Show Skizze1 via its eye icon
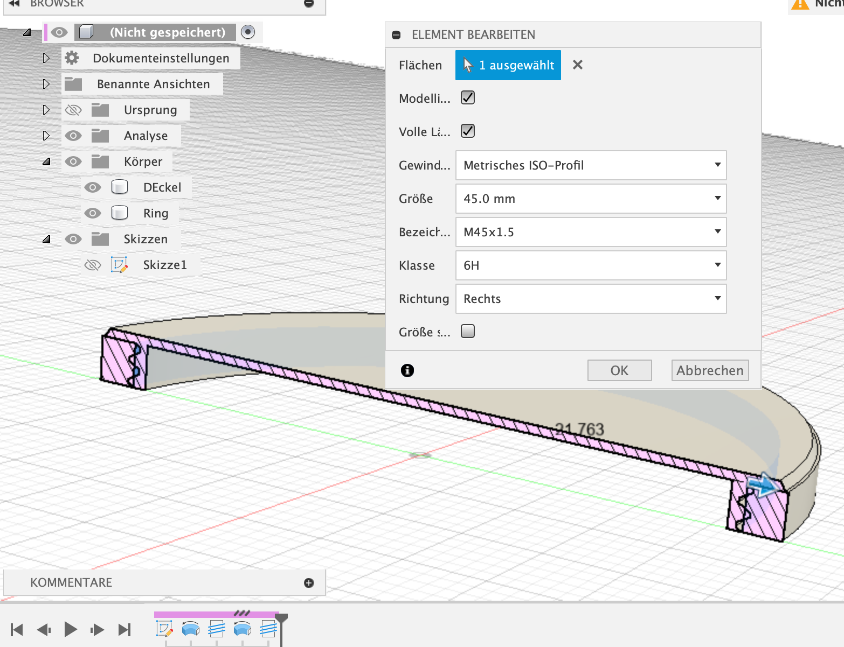The width and height of the screenshot is (844, 647). [x=93, y=265]
